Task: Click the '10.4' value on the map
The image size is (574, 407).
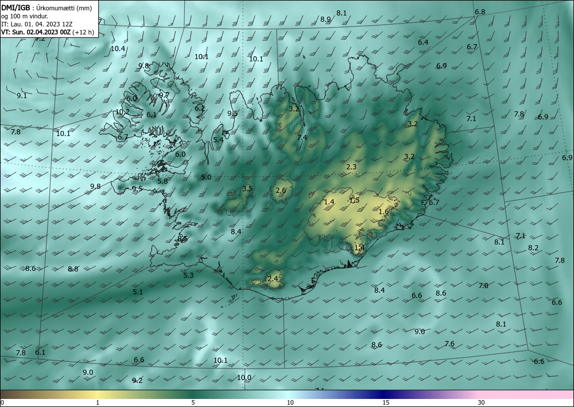Action: pos(118,49)
